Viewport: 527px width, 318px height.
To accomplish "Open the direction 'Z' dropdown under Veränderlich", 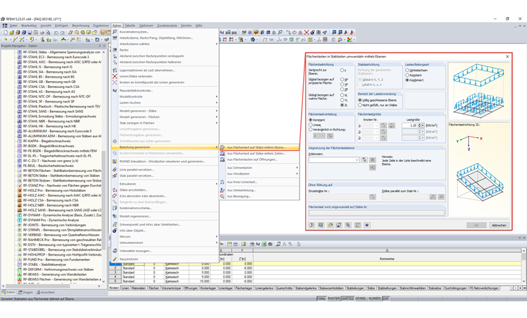I will tap(319, 136).
